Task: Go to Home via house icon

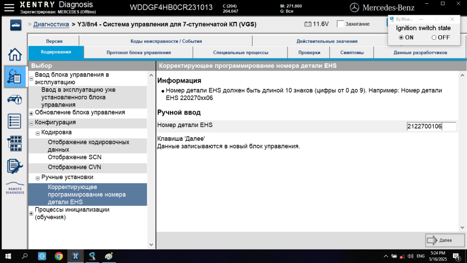Action: [x=14, y=54]
